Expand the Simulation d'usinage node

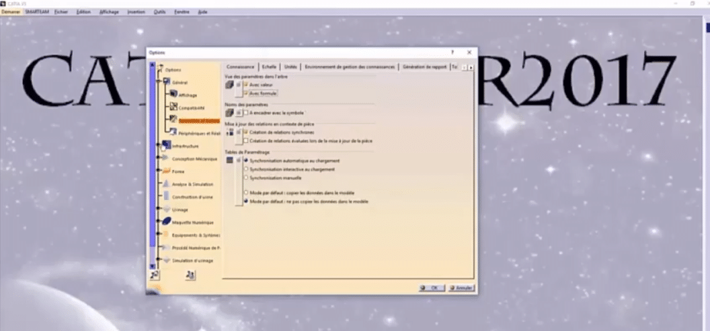pos(159,261)
